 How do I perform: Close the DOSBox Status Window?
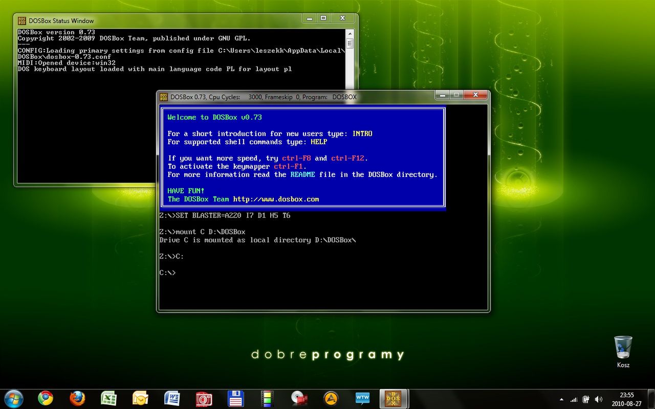343,18
